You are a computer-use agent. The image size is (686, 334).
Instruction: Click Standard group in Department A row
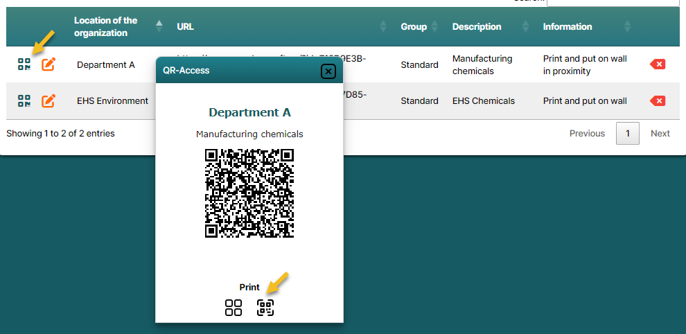point(419,64)
